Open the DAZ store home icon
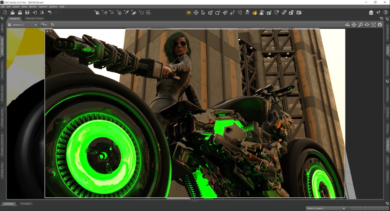This screenshot has height=211, width=390. point(371,12)
